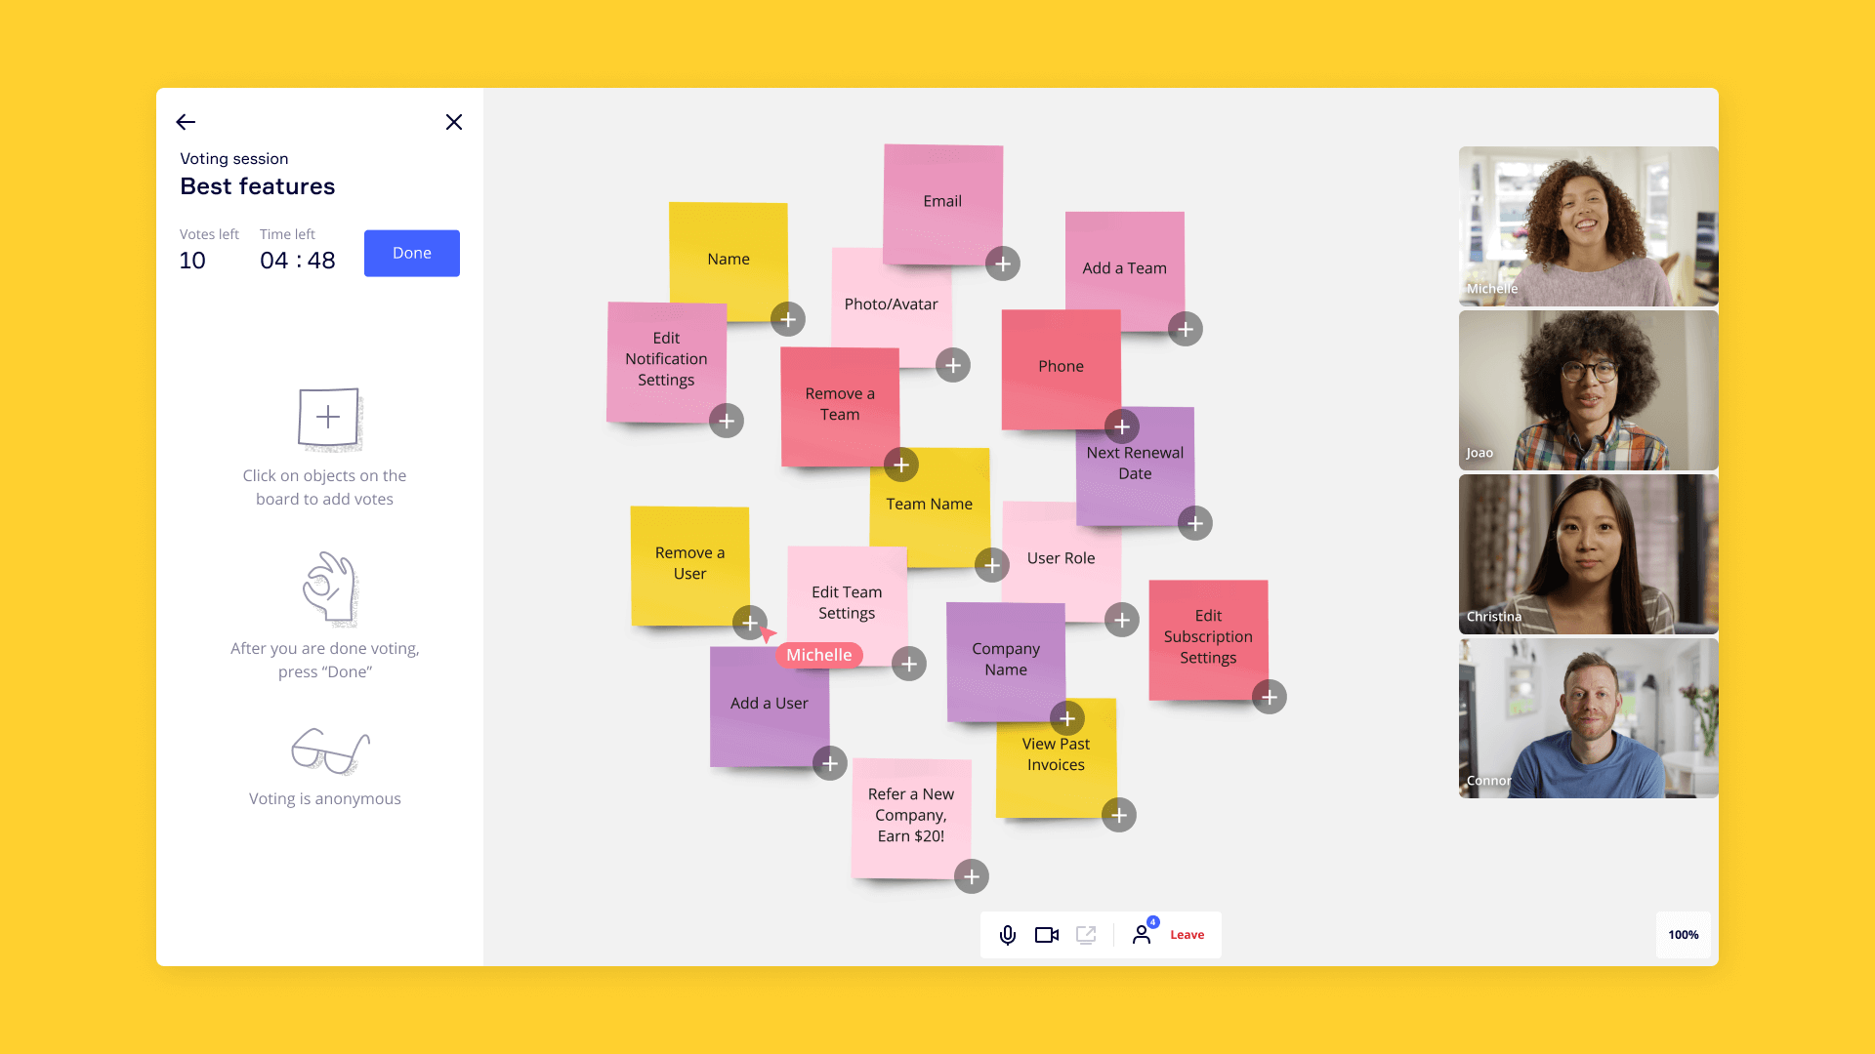Click back arrow to return previous screen
The width and height of the screenshot is (1875, 1054).
(x=186, y=122)
